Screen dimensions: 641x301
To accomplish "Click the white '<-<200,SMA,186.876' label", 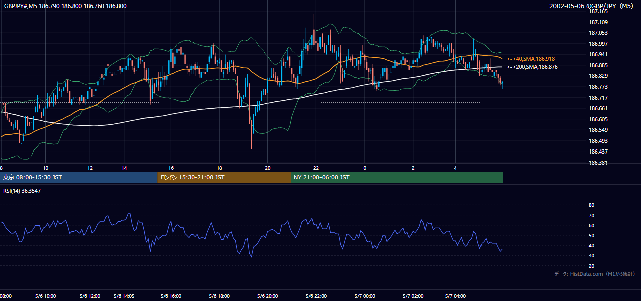I will click(532, 67).
